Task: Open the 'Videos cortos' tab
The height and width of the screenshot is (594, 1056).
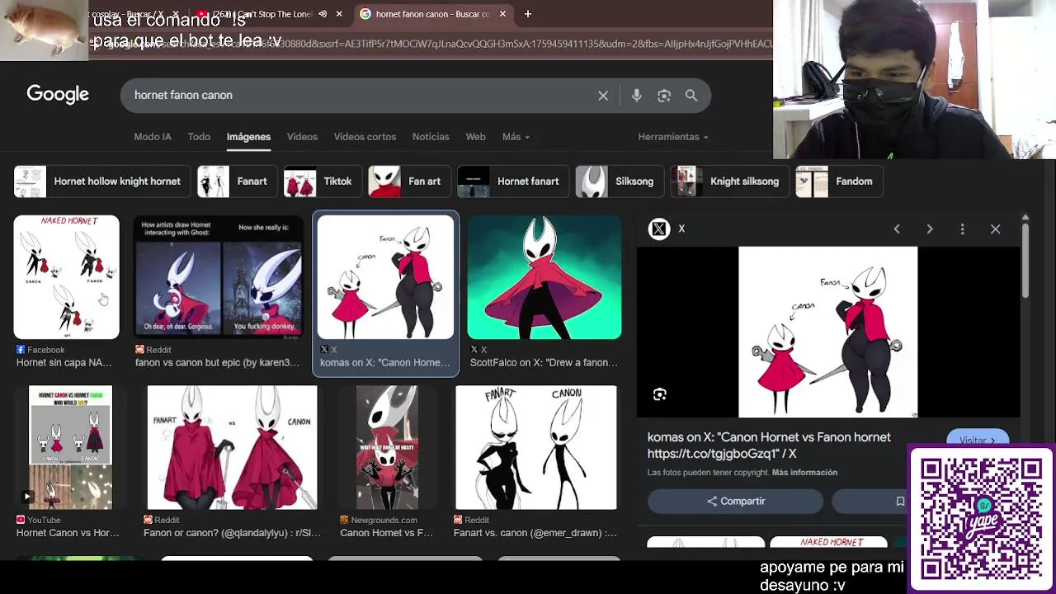Action: tap(365, 137)
